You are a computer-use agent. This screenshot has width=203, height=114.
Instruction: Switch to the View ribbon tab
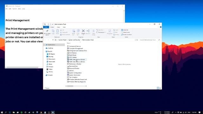64,27
